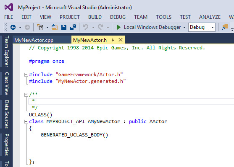Open the Debug configuration combo box
Image resolution: width=234 pixels, height=167 pixels.
point(202,27)
